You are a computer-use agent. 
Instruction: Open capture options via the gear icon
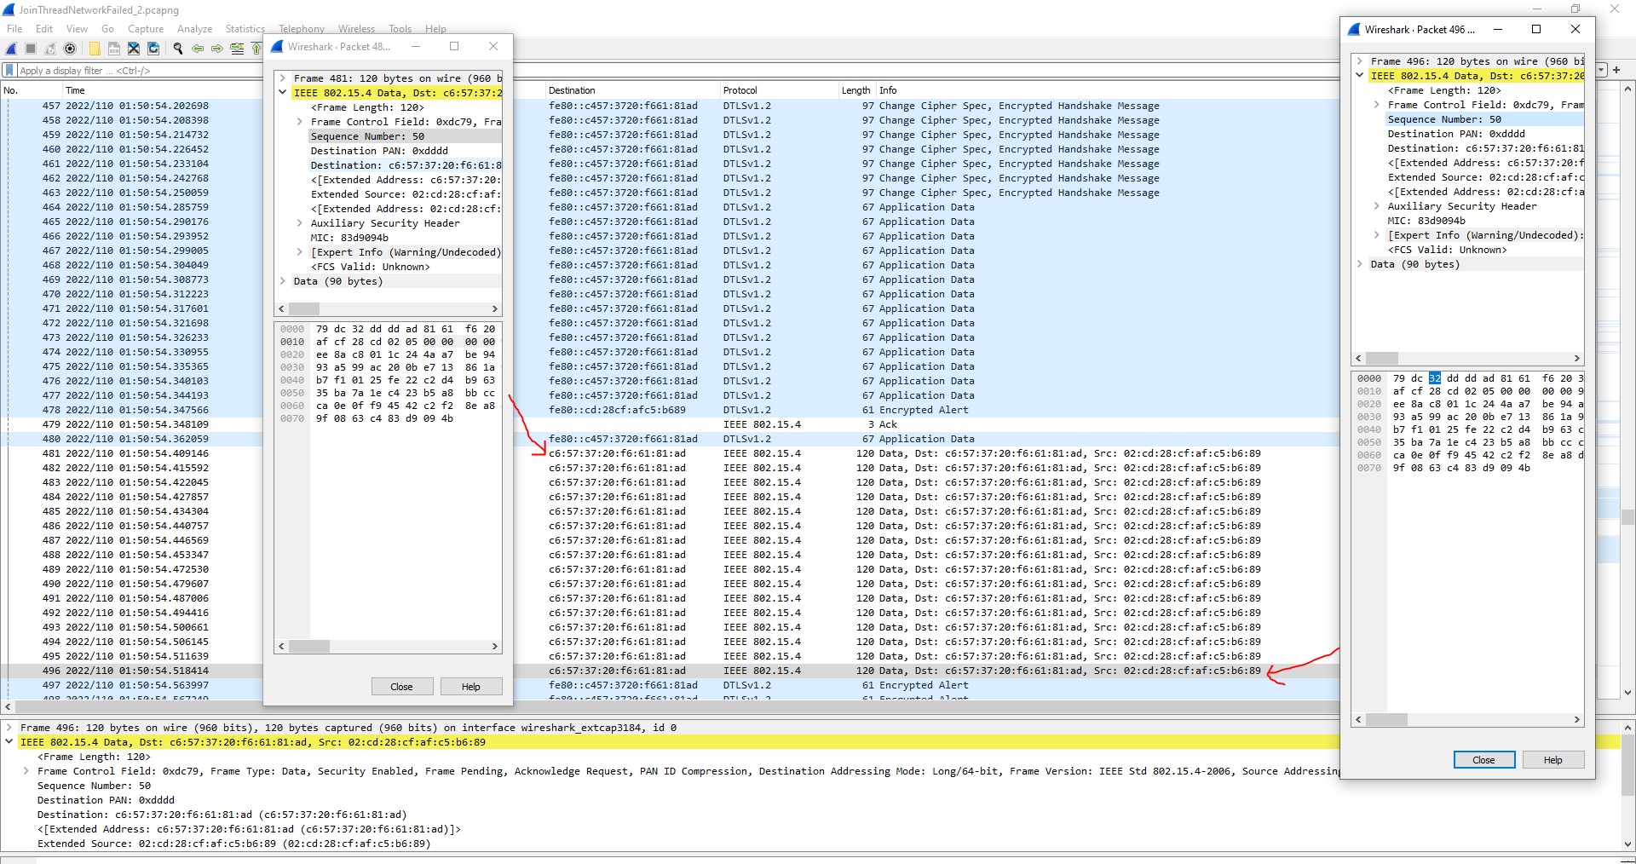click(x=70, y=49)
